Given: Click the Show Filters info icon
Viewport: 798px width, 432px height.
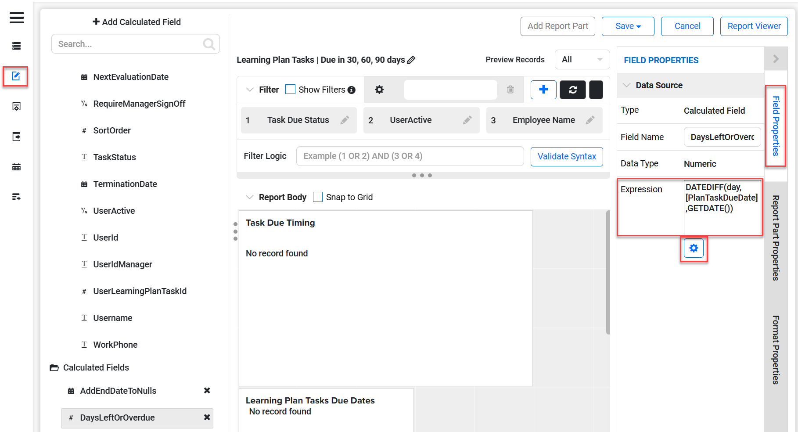Looking at the screenshot, I should [x=352, y=90].
